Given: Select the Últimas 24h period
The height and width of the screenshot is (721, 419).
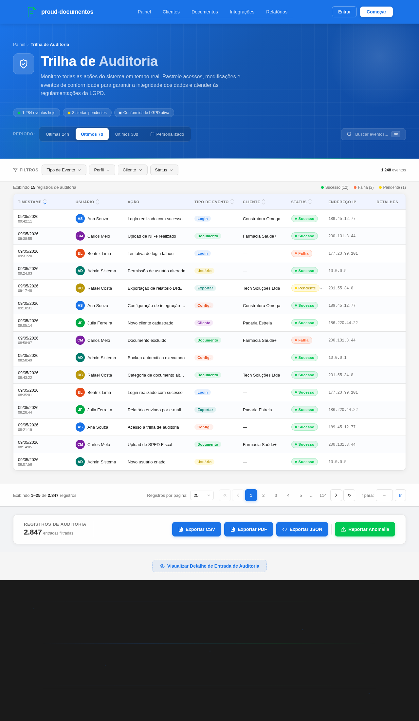Looking at the screenshot, I should pos(57,134).
